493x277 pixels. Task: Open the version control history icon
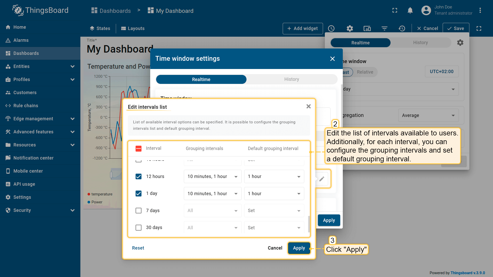pyautogui.click(x=402, y=28)
